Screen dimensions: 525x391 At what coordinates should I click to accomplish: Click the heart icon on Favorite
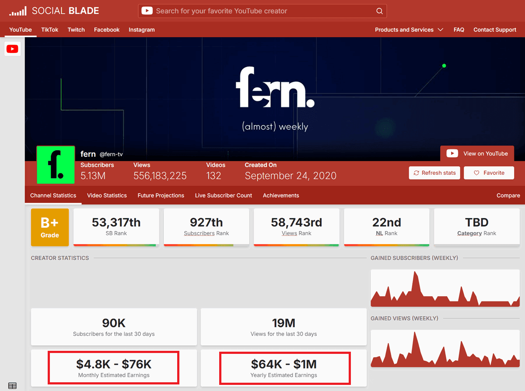477,173
